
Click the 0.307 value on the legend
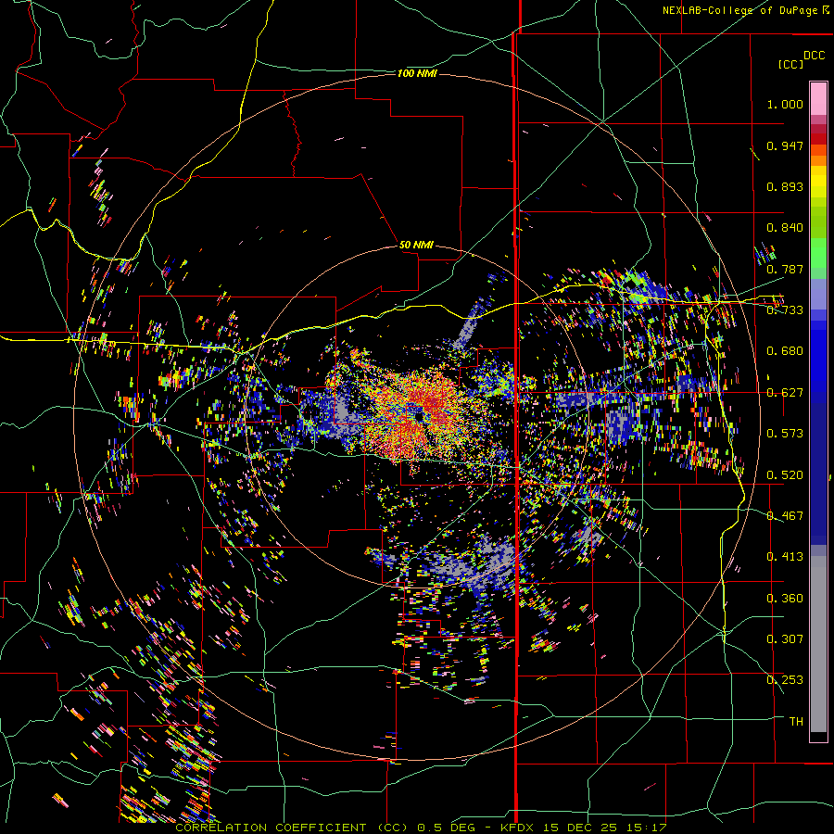click(785, 638)
